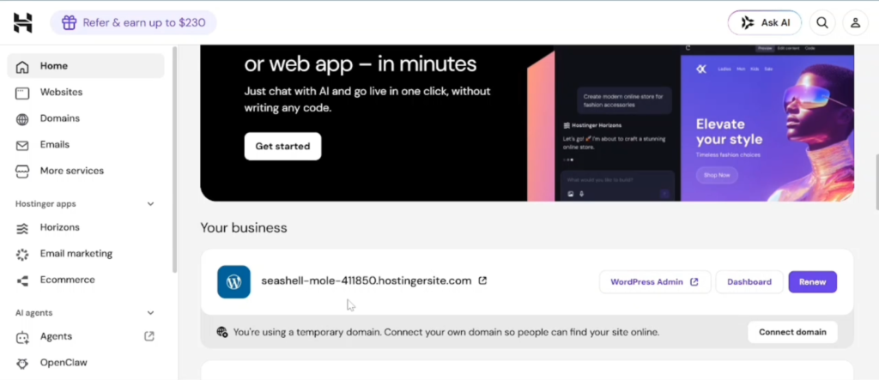Click the Renew button

(812, 282)
